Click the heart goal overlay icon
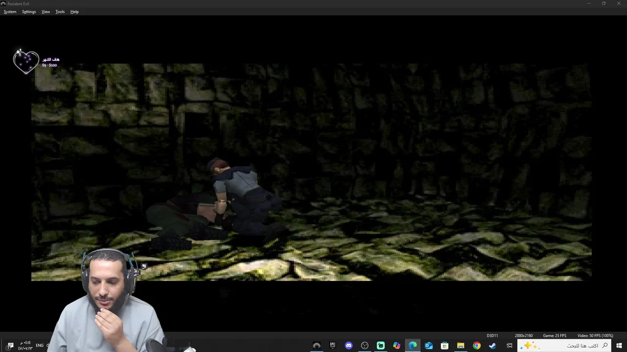 click(x=26, y=62)
